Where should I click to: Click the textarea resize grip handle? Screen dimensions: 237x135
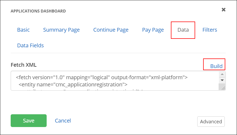coord(223,88)
